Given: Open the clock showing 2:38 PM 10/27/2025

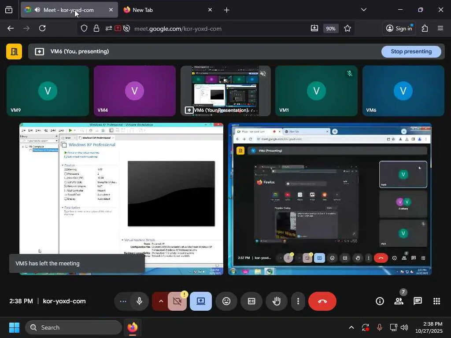Looking at the screenshot, I should click(x=429, y=327).
